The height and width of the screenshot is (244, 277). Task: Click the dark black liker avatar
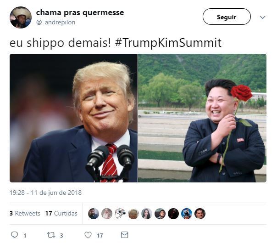(173, 214)
